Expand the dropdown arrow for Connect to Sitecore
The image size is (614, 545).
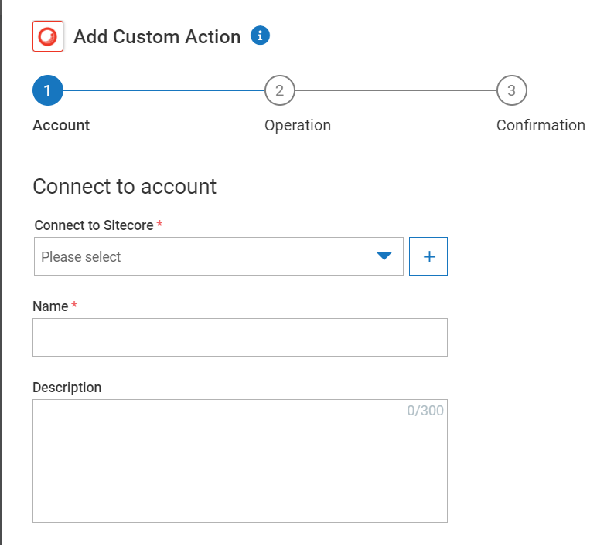(x=384, y=256)
